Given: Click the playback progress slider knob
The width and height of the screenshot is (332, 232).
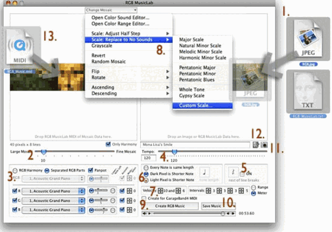Looking at the screenshot, I should point(223,213).
